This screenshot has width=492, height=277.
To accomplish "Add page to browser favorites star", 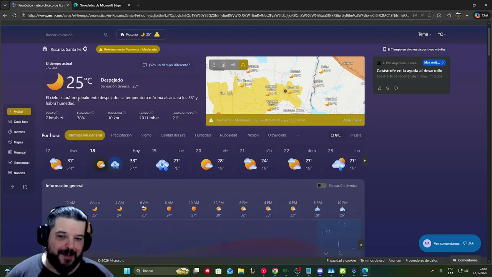I will click(429, 15).
